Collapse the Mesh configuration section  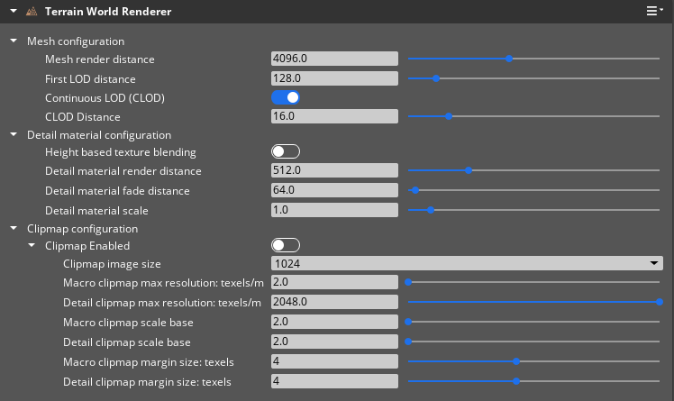(13, 41)
